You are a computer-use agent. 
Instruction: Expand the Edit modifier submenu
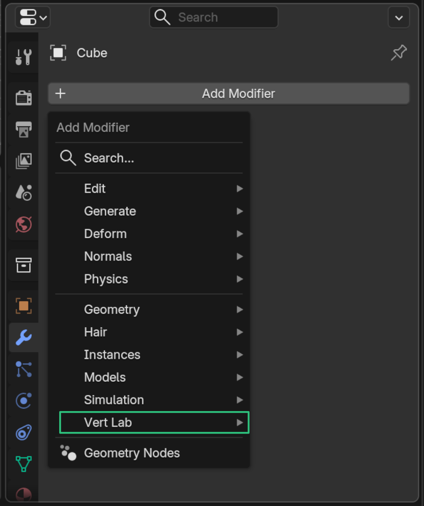[x=149, y=189]
